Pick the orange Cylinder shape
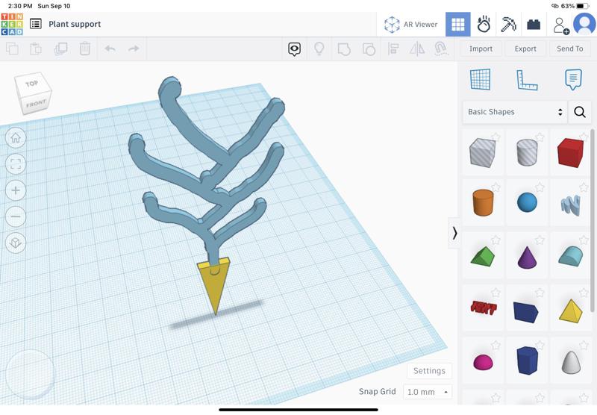The image size is (597, 415). pos(483,202)
